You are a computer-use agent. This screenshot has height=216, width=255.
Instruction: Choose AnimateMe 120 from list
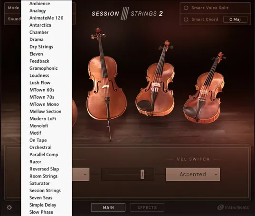click(47, 18)
